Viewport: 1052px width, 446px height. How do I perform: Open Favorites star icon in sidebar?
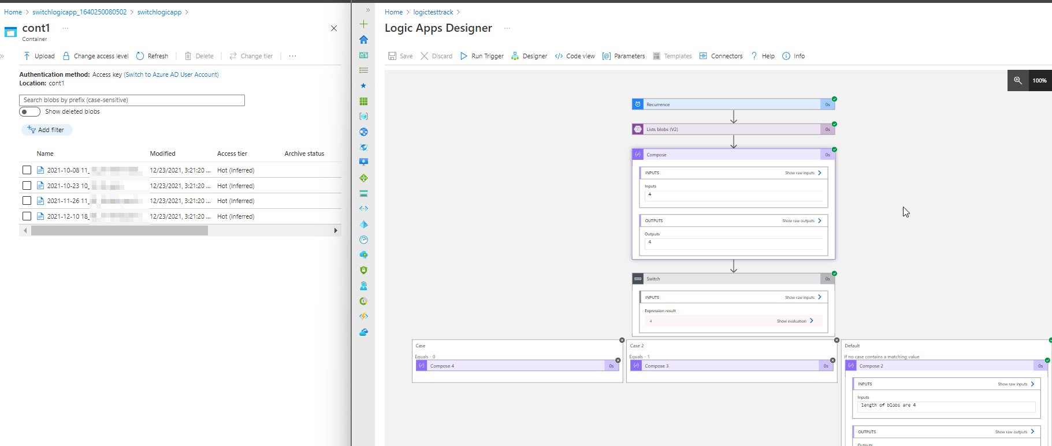(x=363, y=86)
